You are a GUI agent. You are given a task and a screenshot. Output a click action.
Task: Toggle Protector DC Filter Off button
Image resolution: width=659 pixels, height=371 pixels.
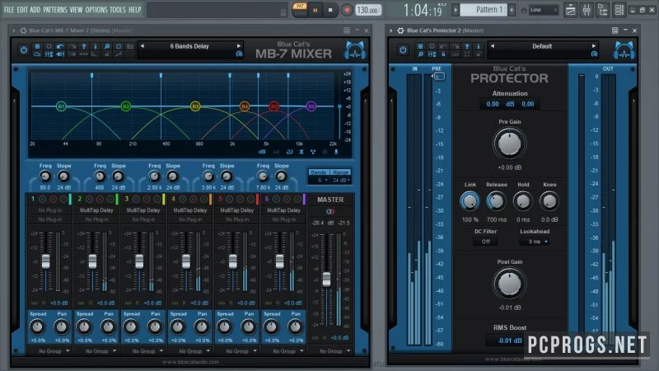(486, 242)
